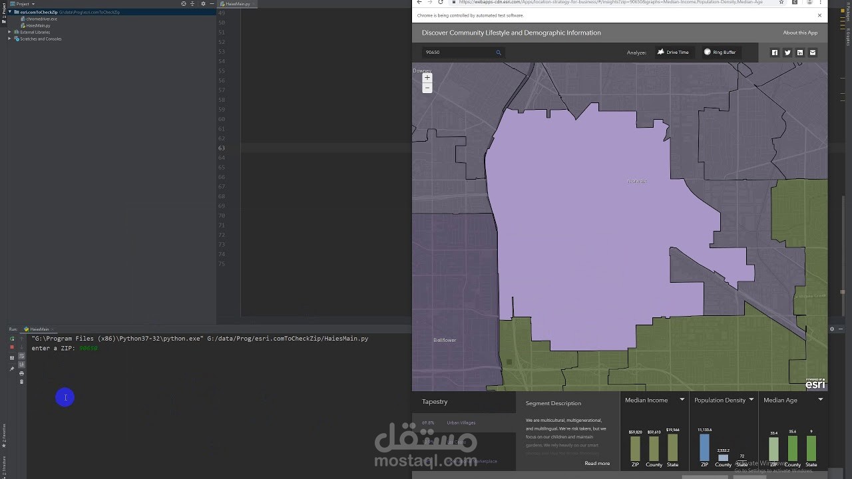The width and height of the screenshot is (852, 479).
Task: Open the Population Density chart dropdown
Action: coord(751,400)
